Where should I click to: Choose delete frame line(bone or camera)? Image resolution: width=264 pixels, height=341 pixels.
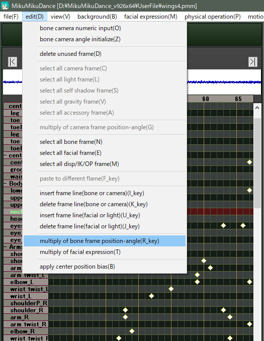105,204
